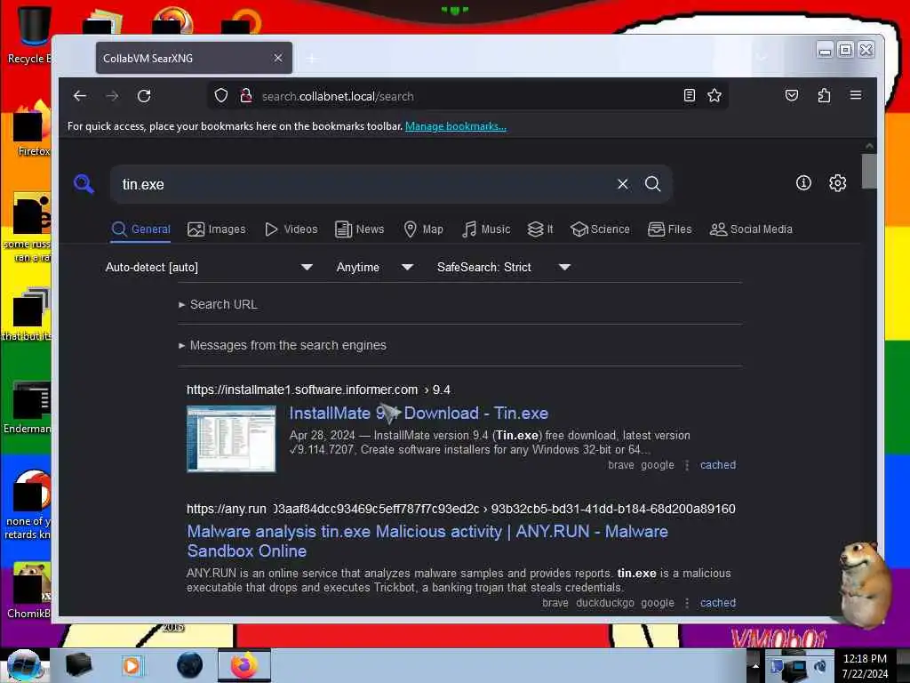910x683 pixels.
Task: Open the more options dots on ANY.RUN result
Action: tap(687, 603)
